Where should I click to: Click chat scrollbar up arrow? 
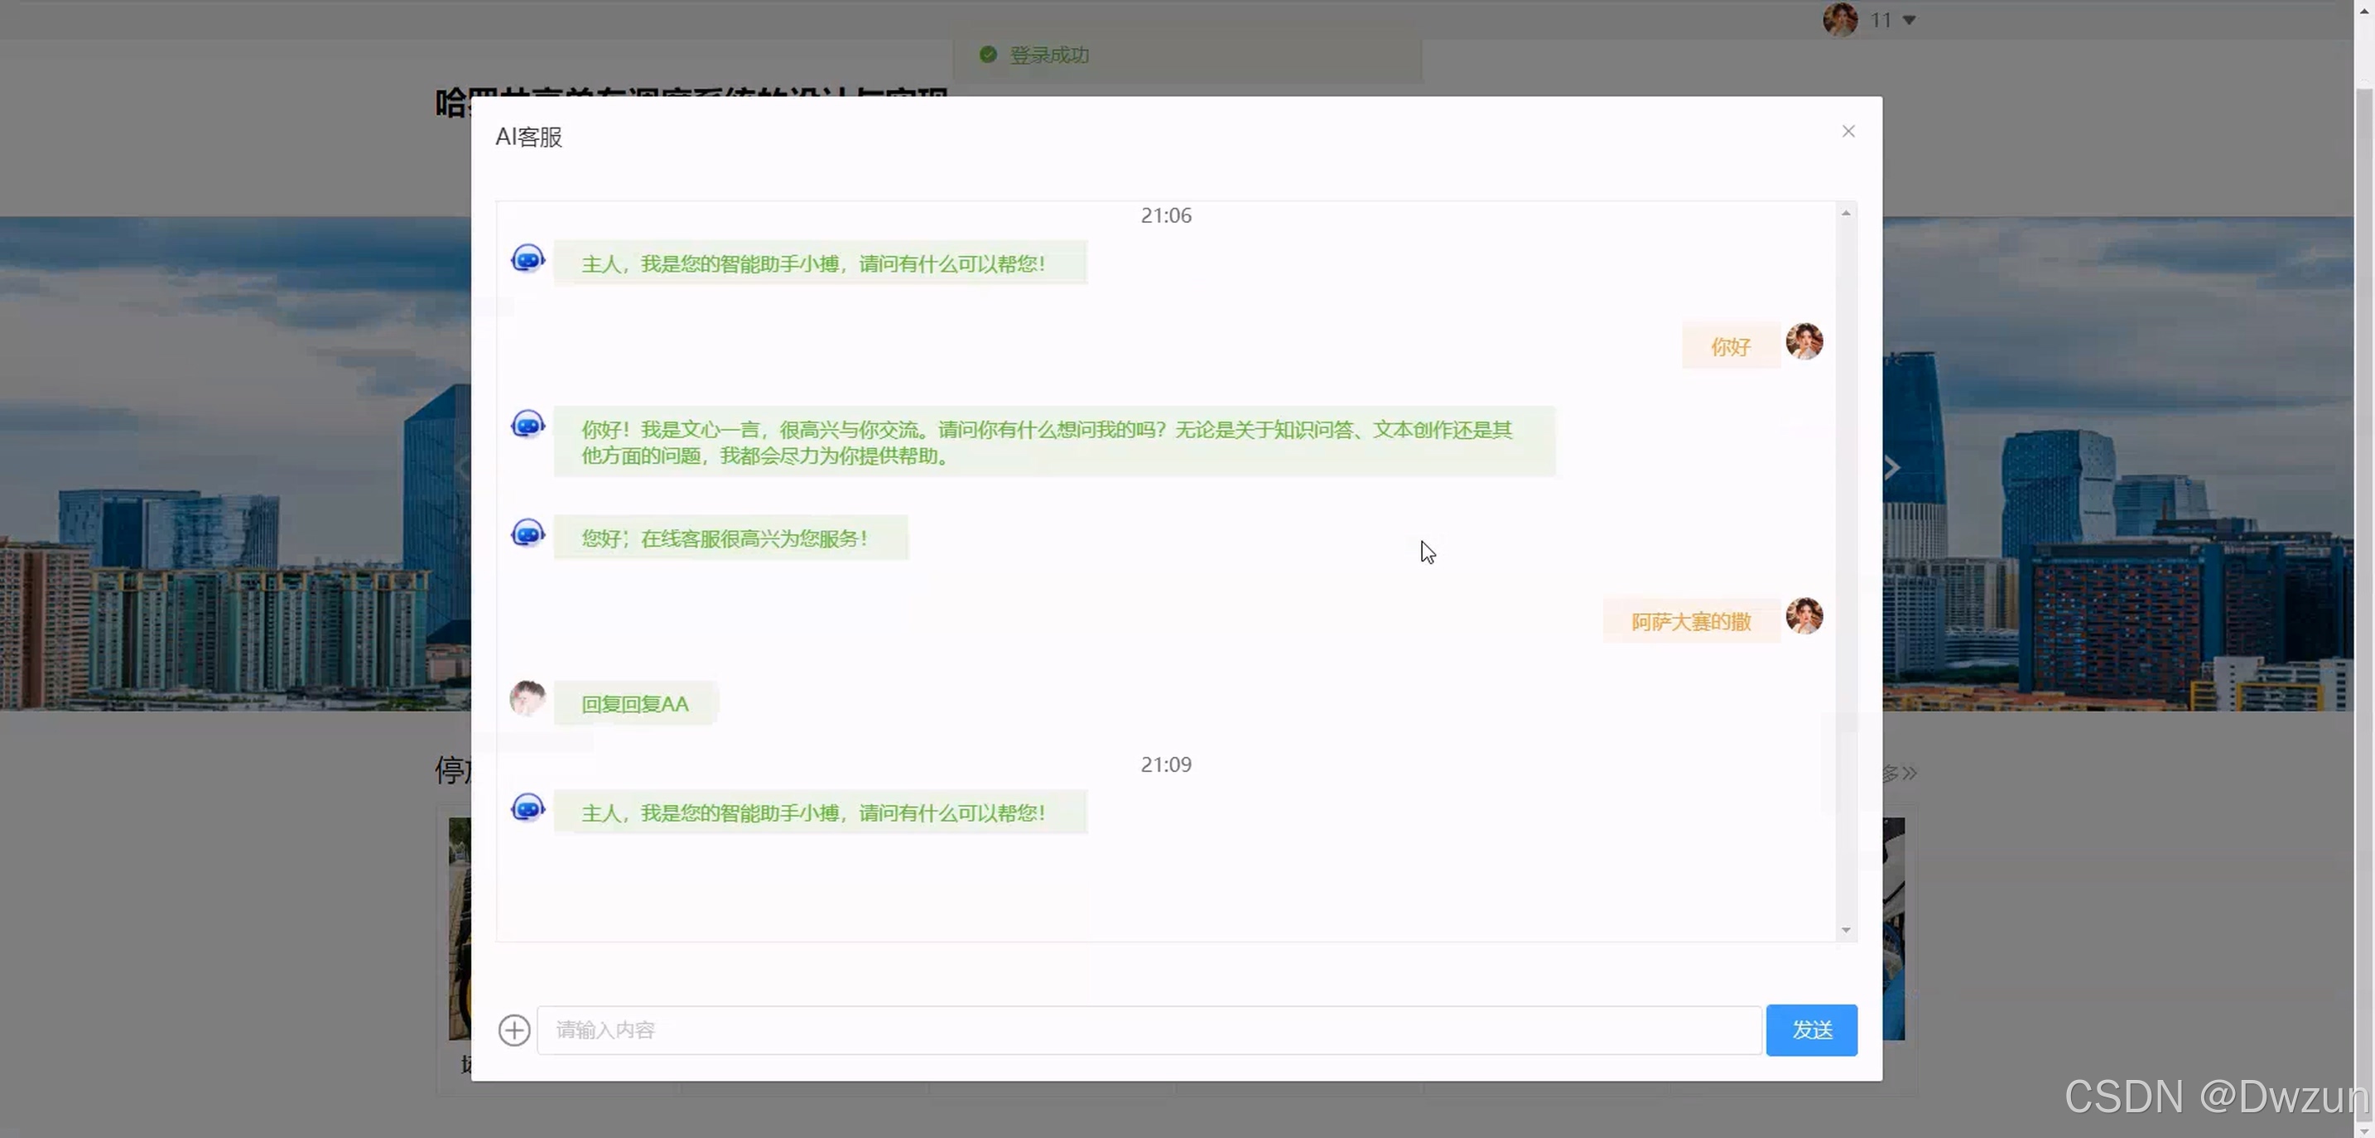[x=1846, y=213]
